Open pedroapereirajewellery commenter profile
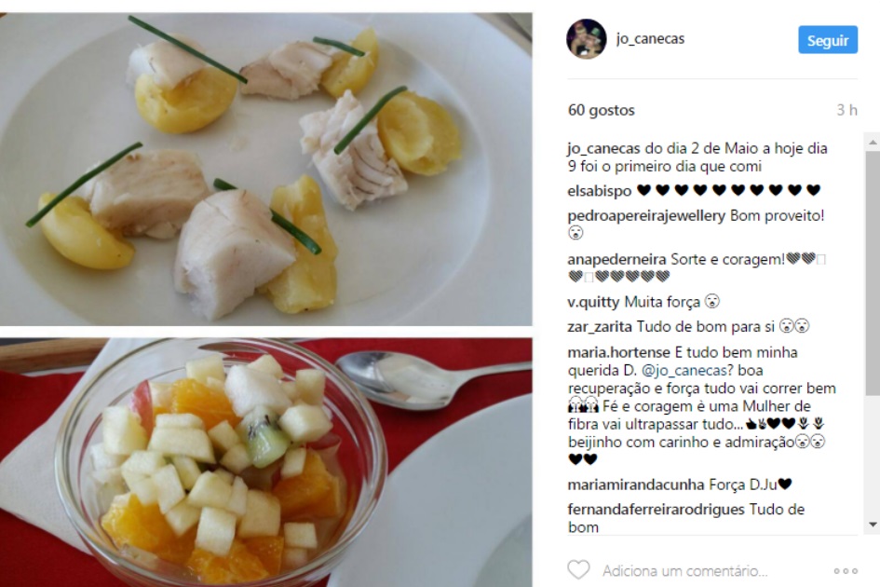Image resolution: width=880 pixels, height=587 pixels. coord(646,216)
